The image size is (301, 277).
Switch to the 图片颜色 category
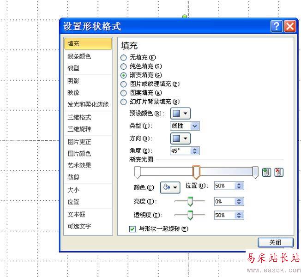(88, 154)
